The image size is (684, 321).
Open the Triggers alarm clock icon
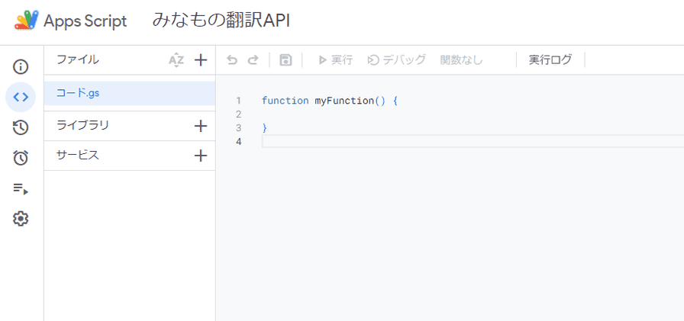pos(21,158)
